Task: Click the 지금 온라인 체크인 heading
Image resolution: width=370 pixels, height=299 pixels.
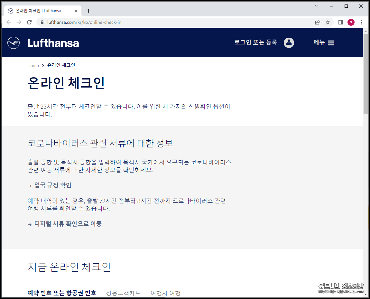Action: click(69, 267)
